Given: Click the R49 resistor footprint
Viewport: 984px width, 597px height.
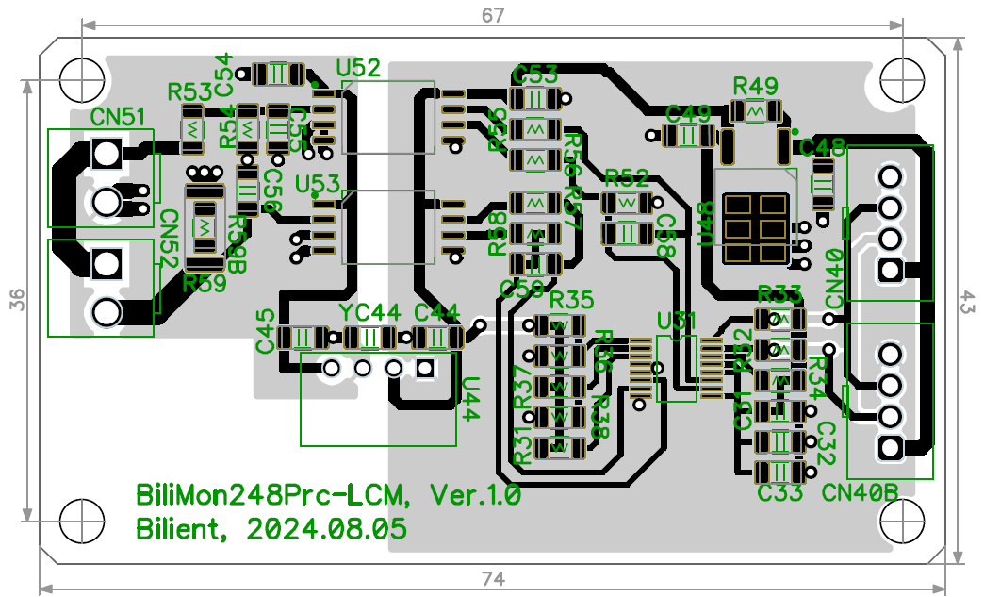Looking at the screenshot, I should pos(756,112).
